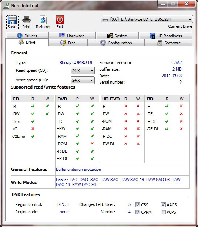This screenshot has height=227, width=198.
Task: Click the Blu-ray COMBO DL type value
Action: point(76,62)
